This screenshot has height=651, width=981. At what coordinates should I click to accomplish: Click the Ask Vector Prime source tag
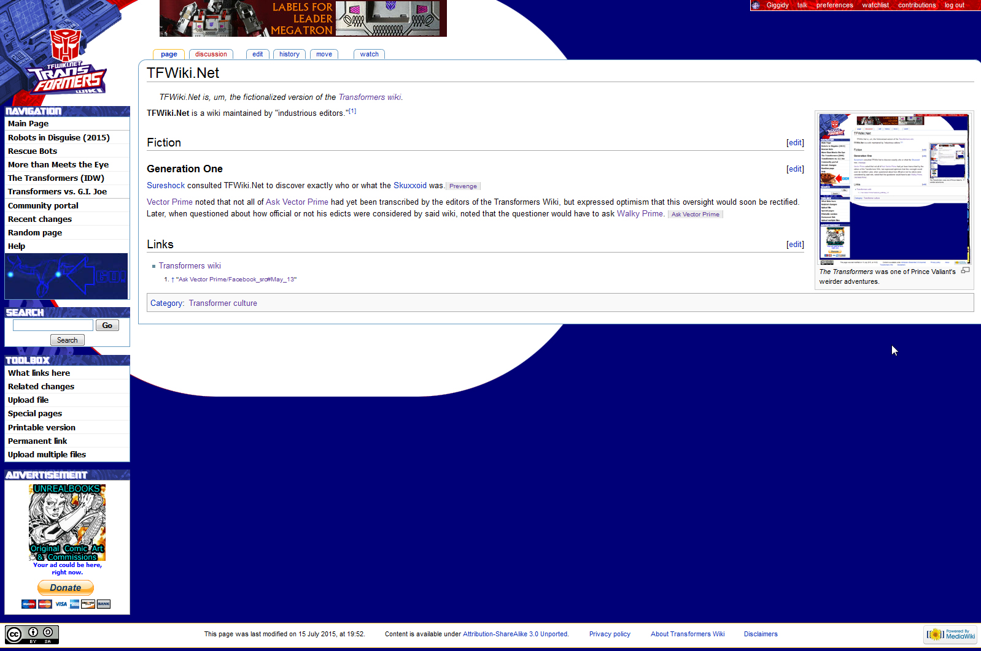[696, 215]
